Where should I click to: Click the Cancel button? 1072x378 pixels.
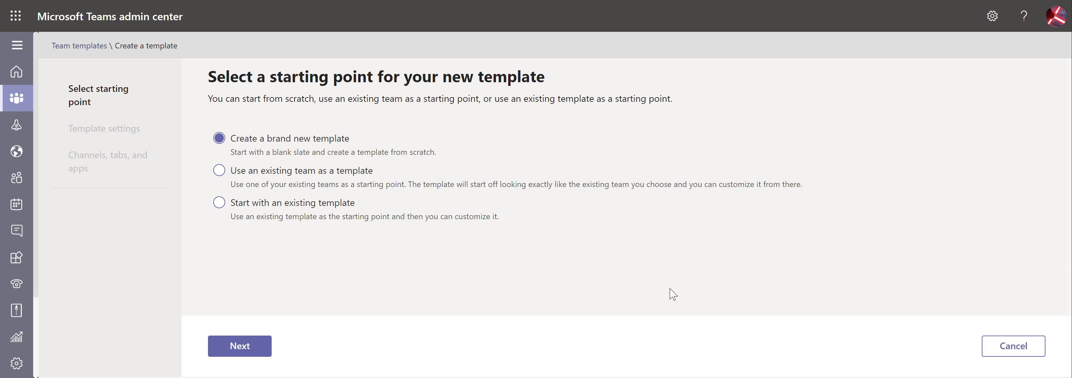point(1013,346)
